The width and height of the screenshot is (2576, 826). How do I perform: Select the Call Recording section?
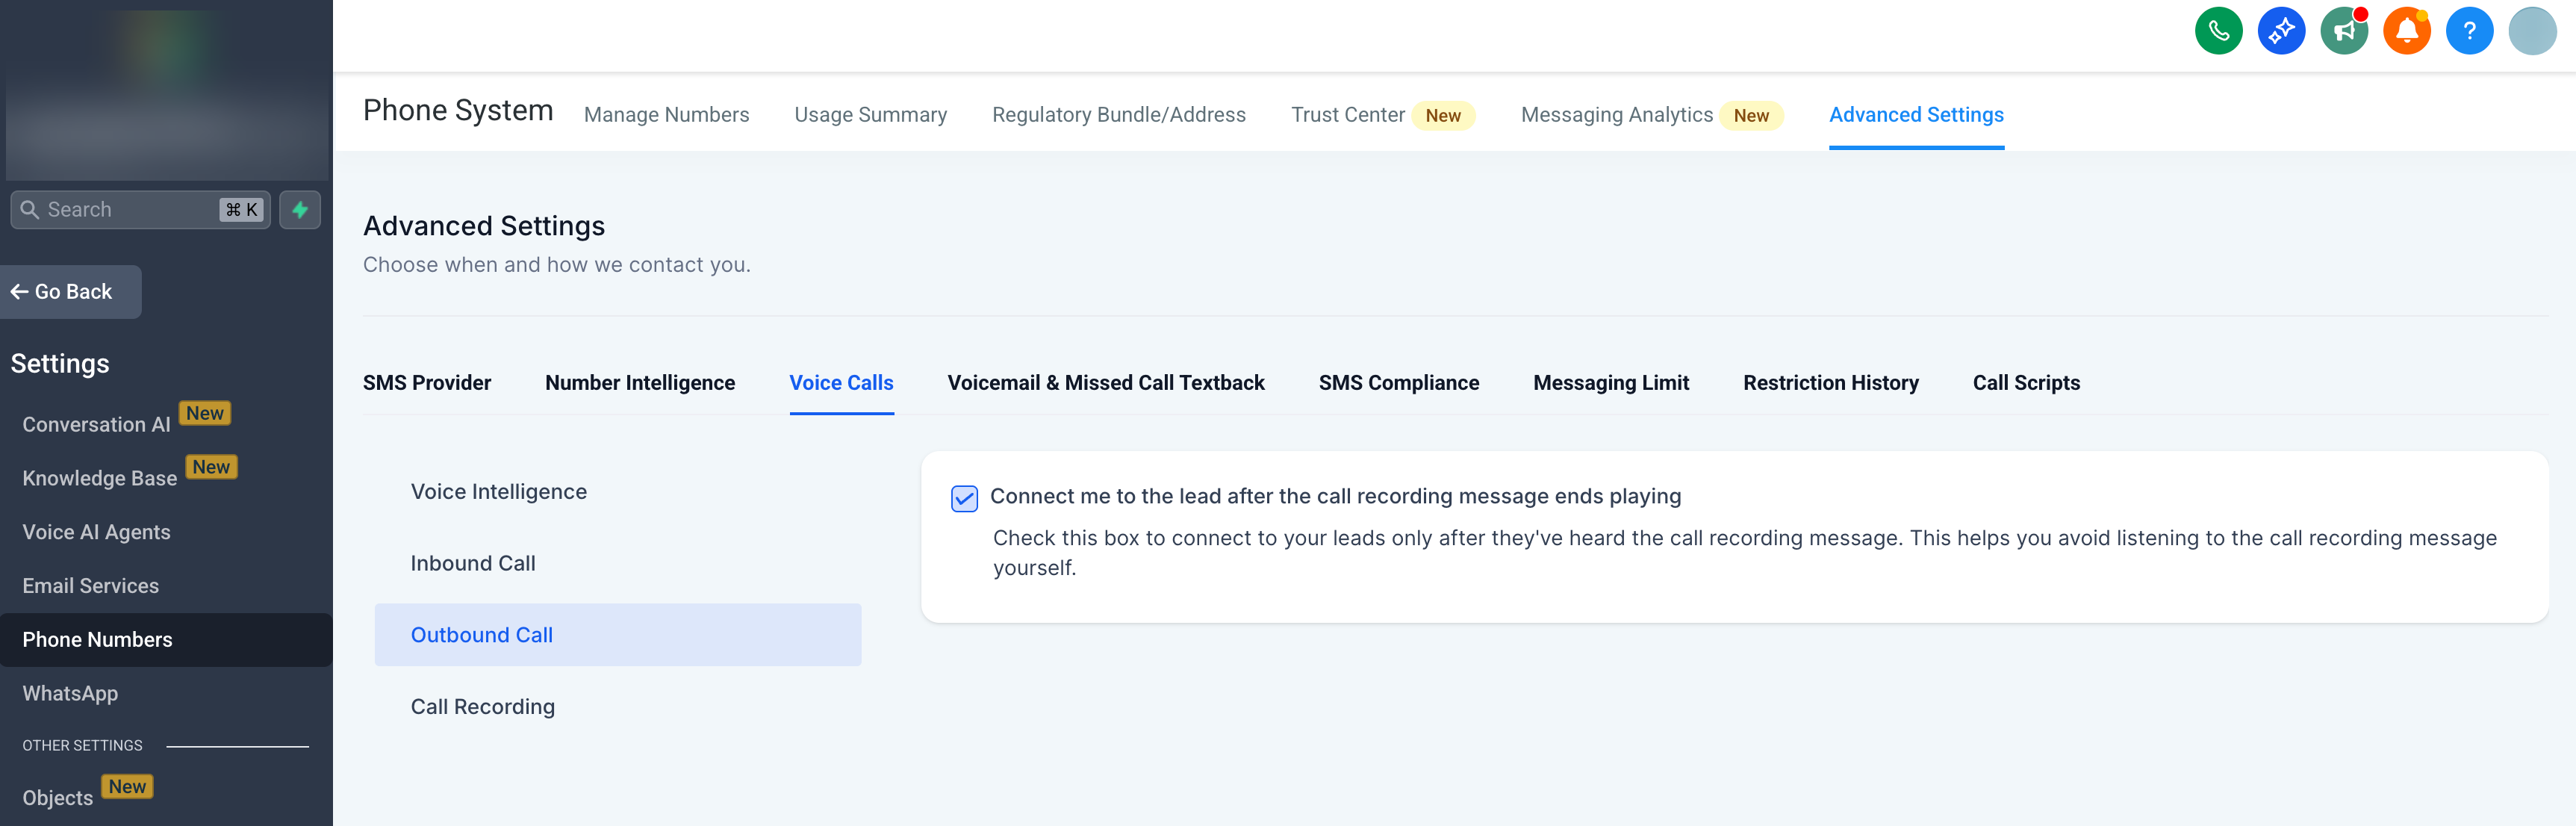(x=482, y=707)
